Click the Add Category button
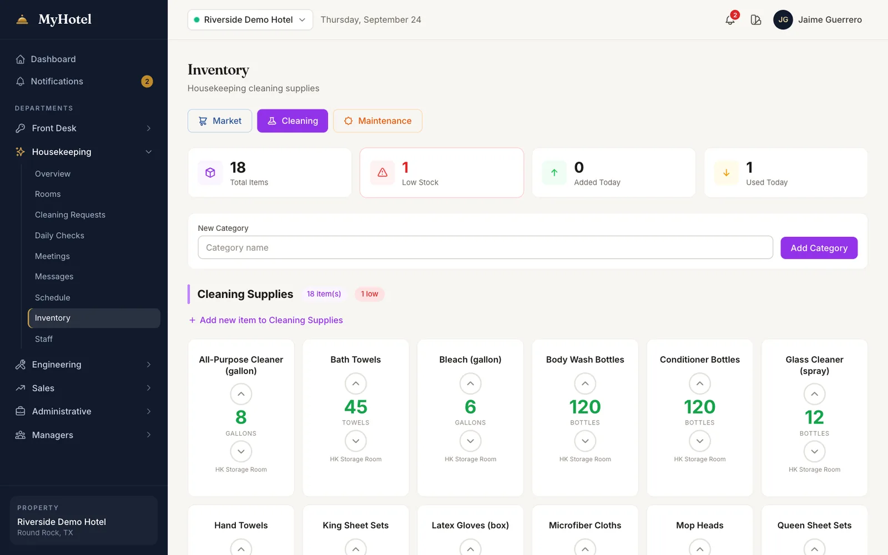 click(819, 248)
